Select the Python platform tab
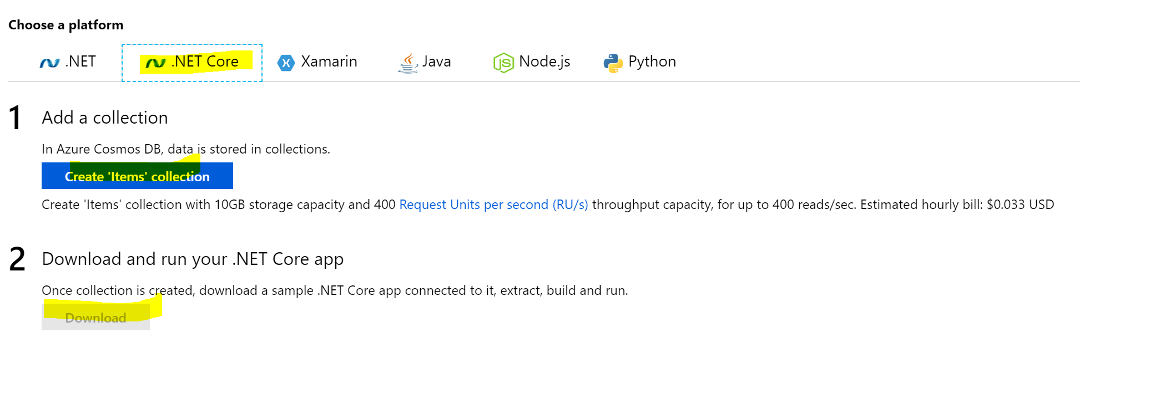This screenshot has width=1175, height=419. click(638, 62)
